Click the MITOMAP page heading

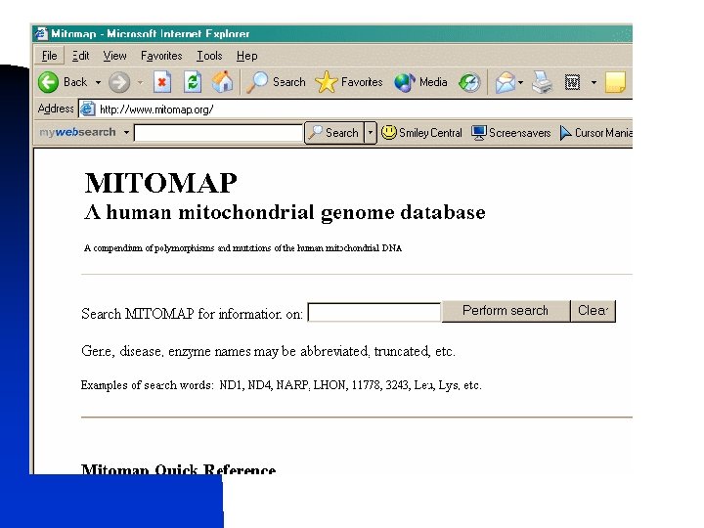160,183
